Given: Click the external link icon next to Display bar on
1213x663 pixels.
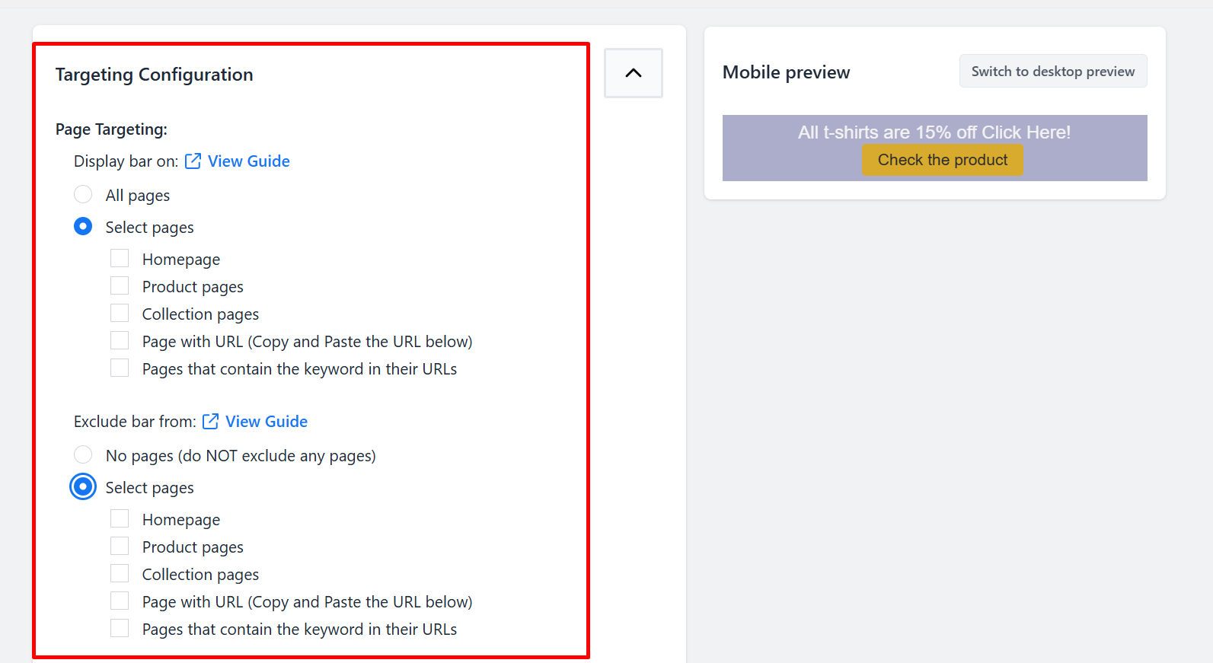Looking at the screenshot, I should pos(193,161).
